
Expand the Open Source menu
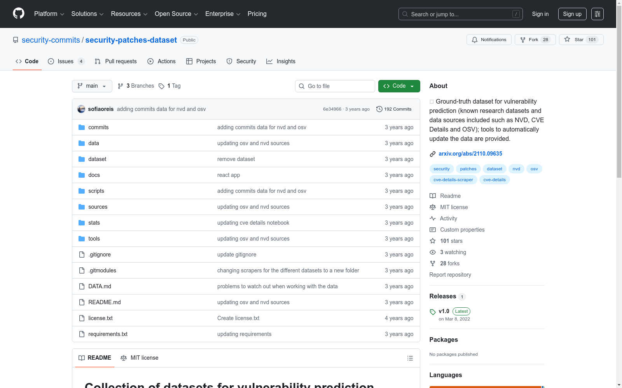[x=176, y=14]
